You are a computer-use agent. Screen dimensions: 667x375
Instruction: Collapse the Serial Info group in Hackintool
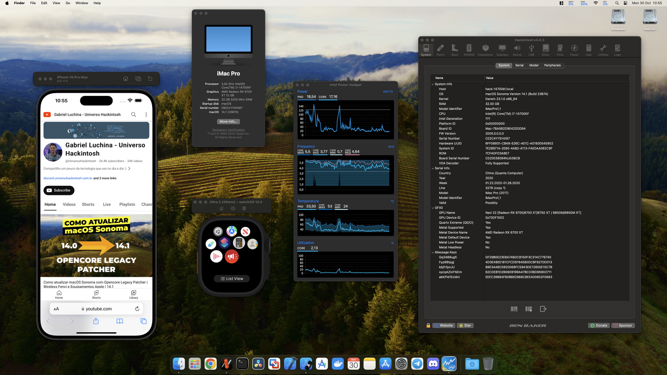433,168
